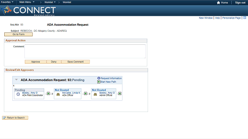Expand the Worklist breadcrumb dropdown arrow
The width and height of the screenshot is (248, 139).
tap(55, 2)
